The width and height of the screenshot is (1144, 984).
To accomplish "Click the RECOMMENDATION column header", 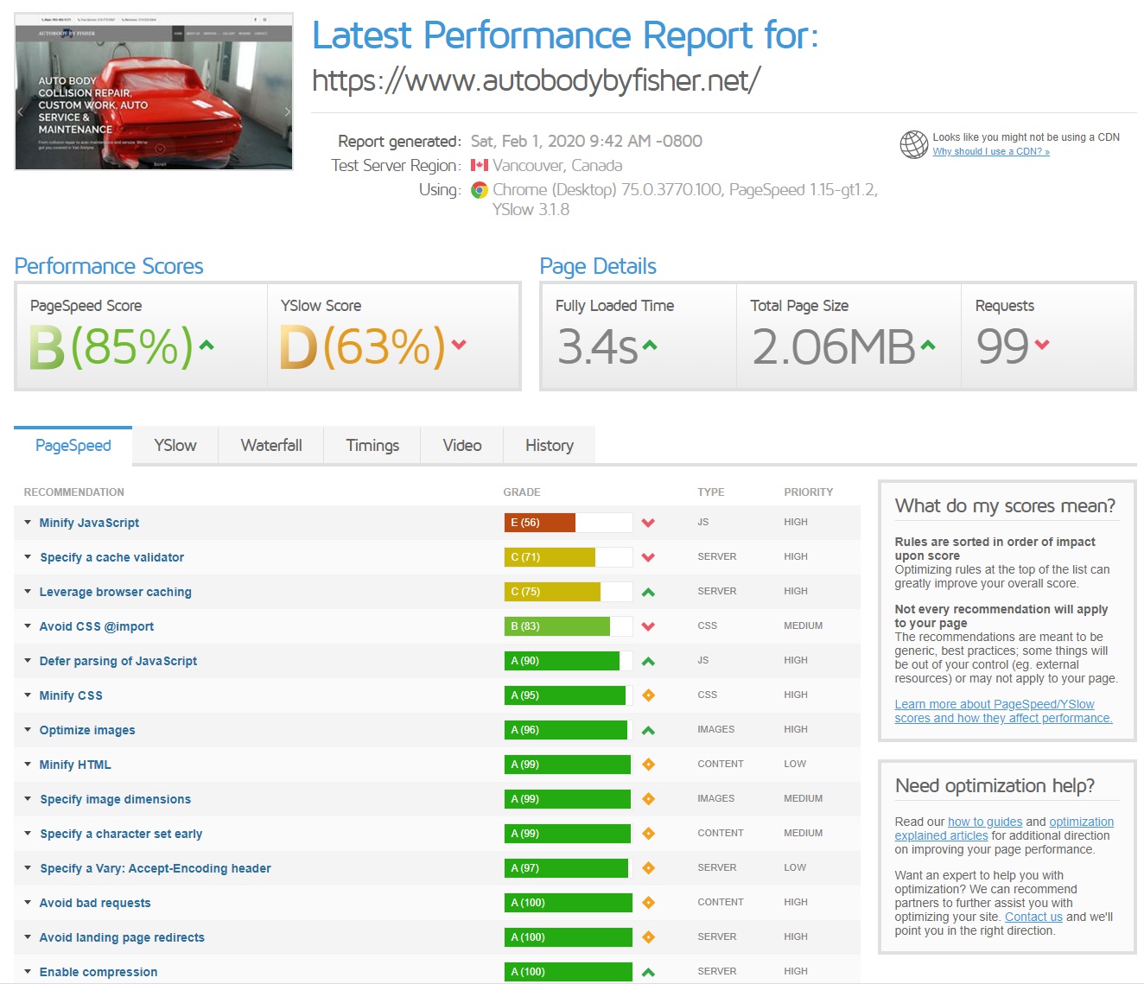I will [x=74, y=492].
